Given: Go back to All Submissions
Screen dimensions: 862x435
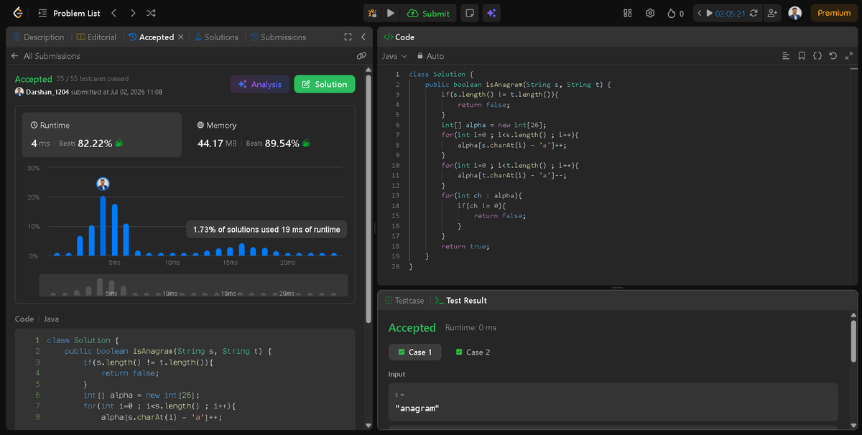Looking at the screenshot, I should 45,56.
